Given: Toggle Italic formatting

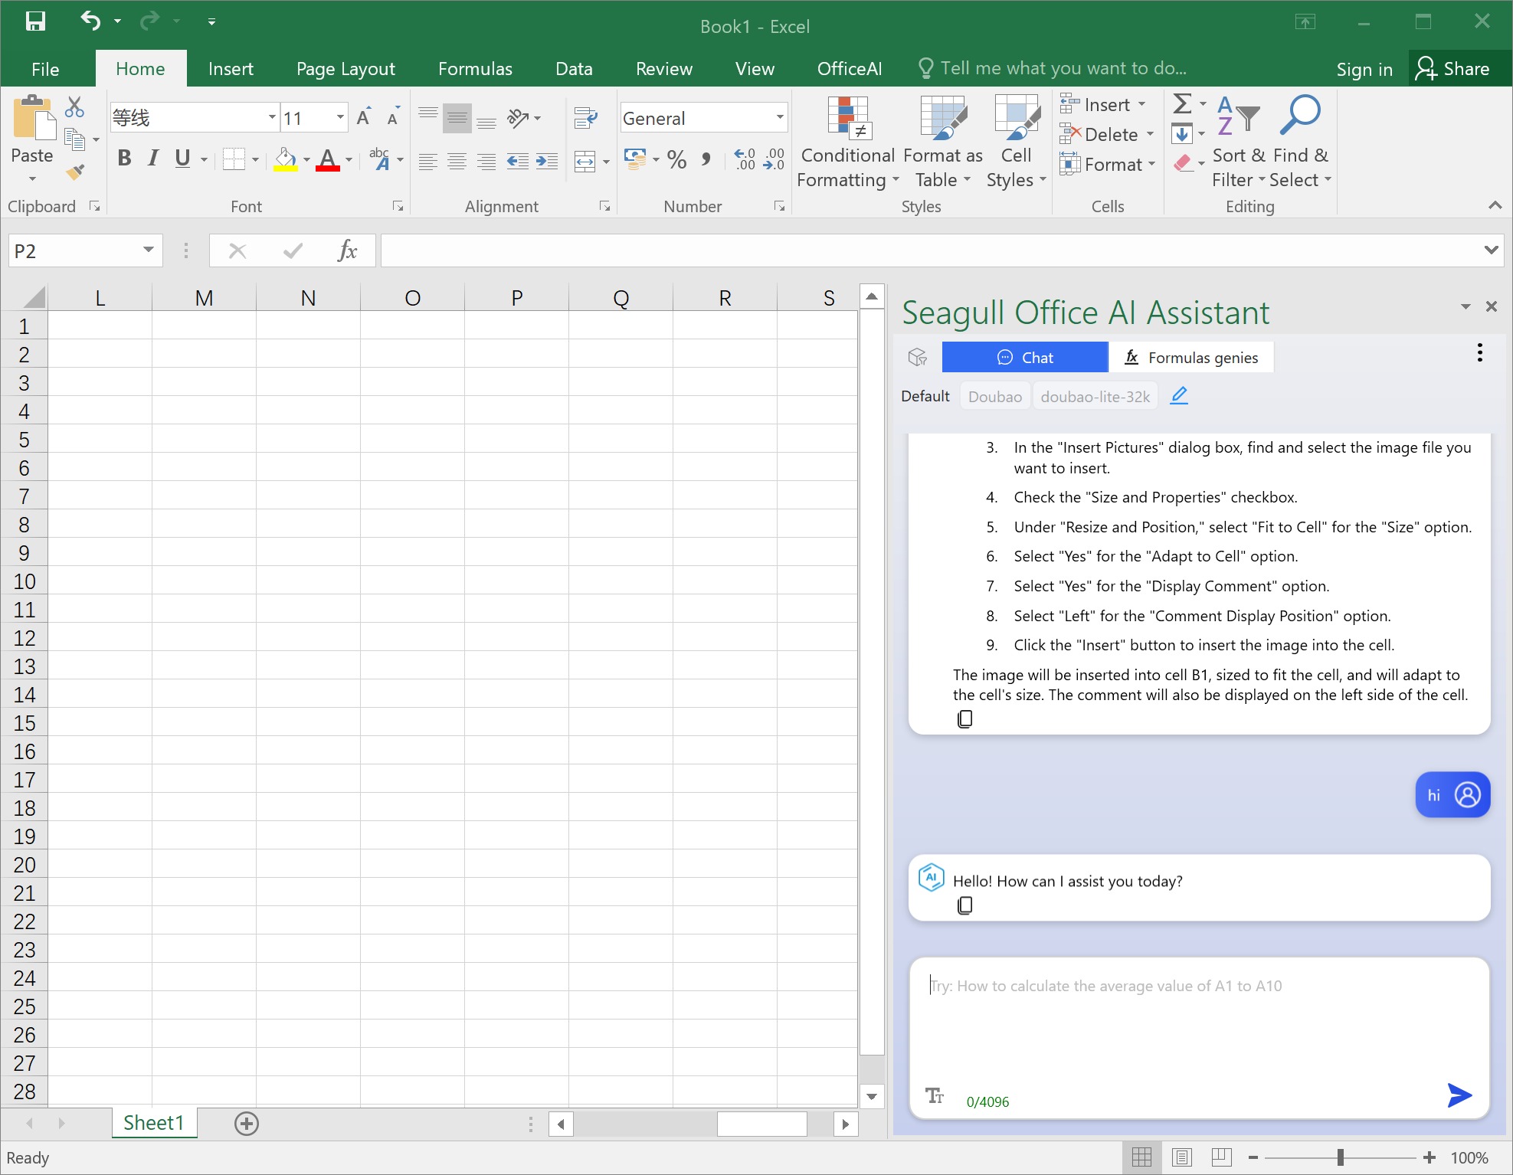Looking at the screenshot, I should 153,159.
